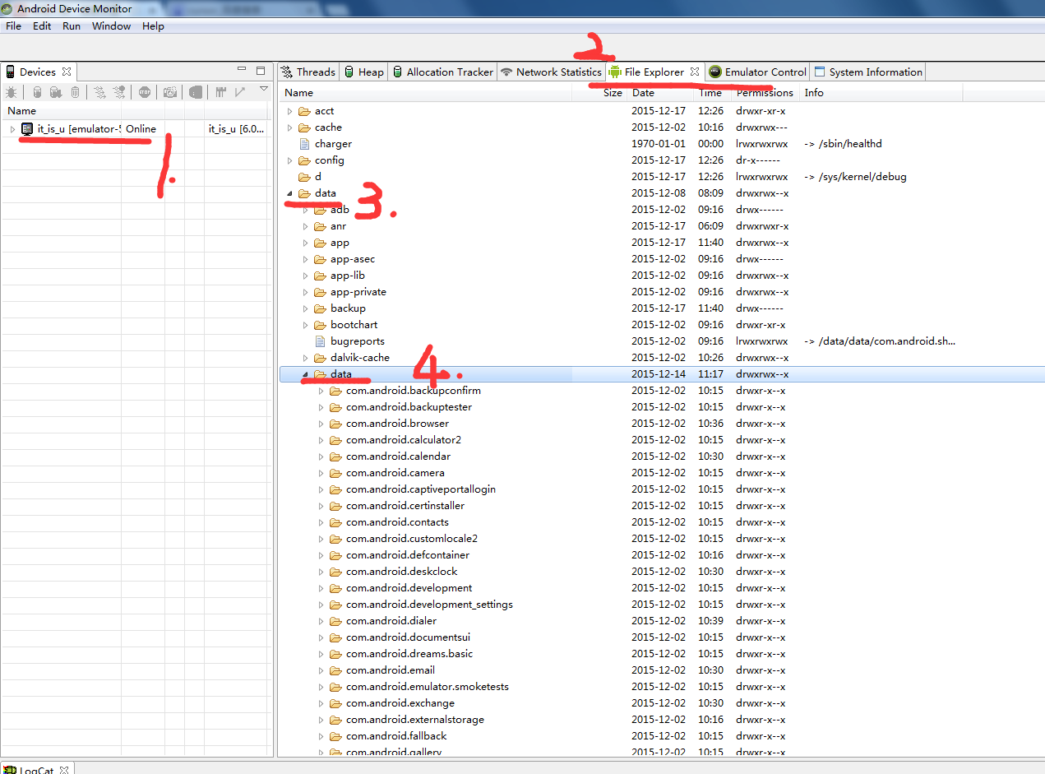Click the Systrace capture icon
This screenshot has width=1045, height=774.
point(220,92)
